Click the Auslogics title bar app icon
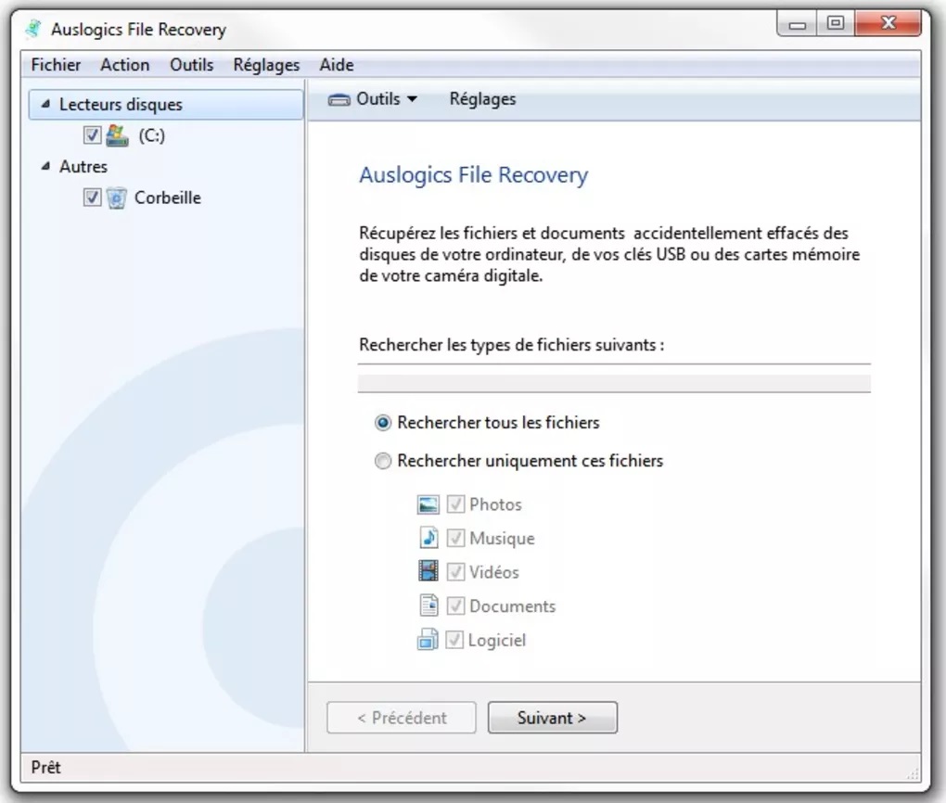The width and height of the screenshot is (946, 803). pyautogui.click(x=34, y=29)
